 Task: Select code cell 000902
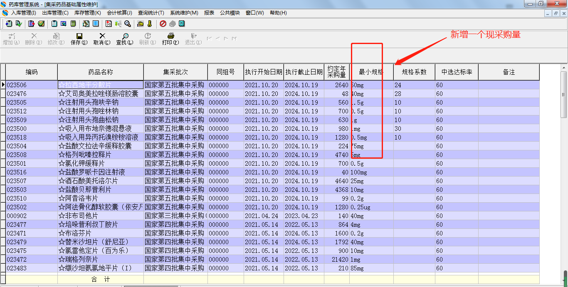(x=32, y=216)
